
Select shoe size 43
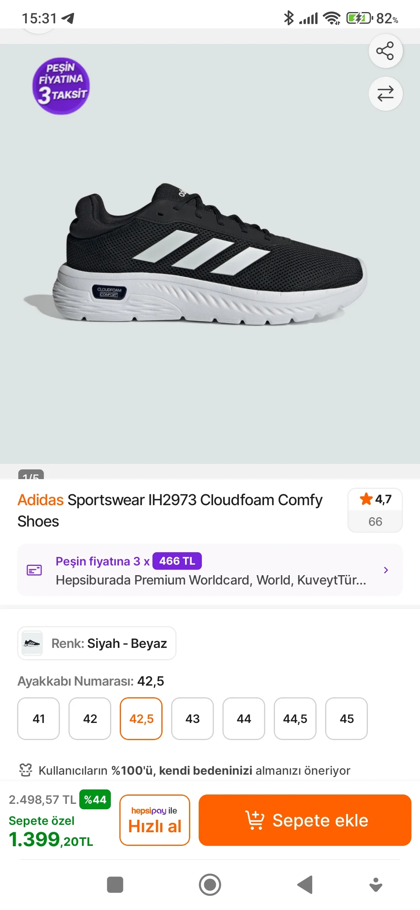tap(192, 719)
